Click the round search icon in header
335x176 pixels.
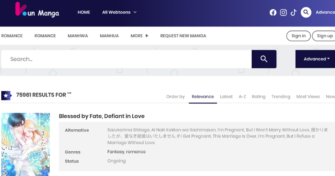click(306, 13)
